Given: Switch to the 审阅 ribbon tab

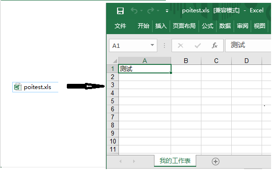Looking at the screenshot, I should click(243, 26).
